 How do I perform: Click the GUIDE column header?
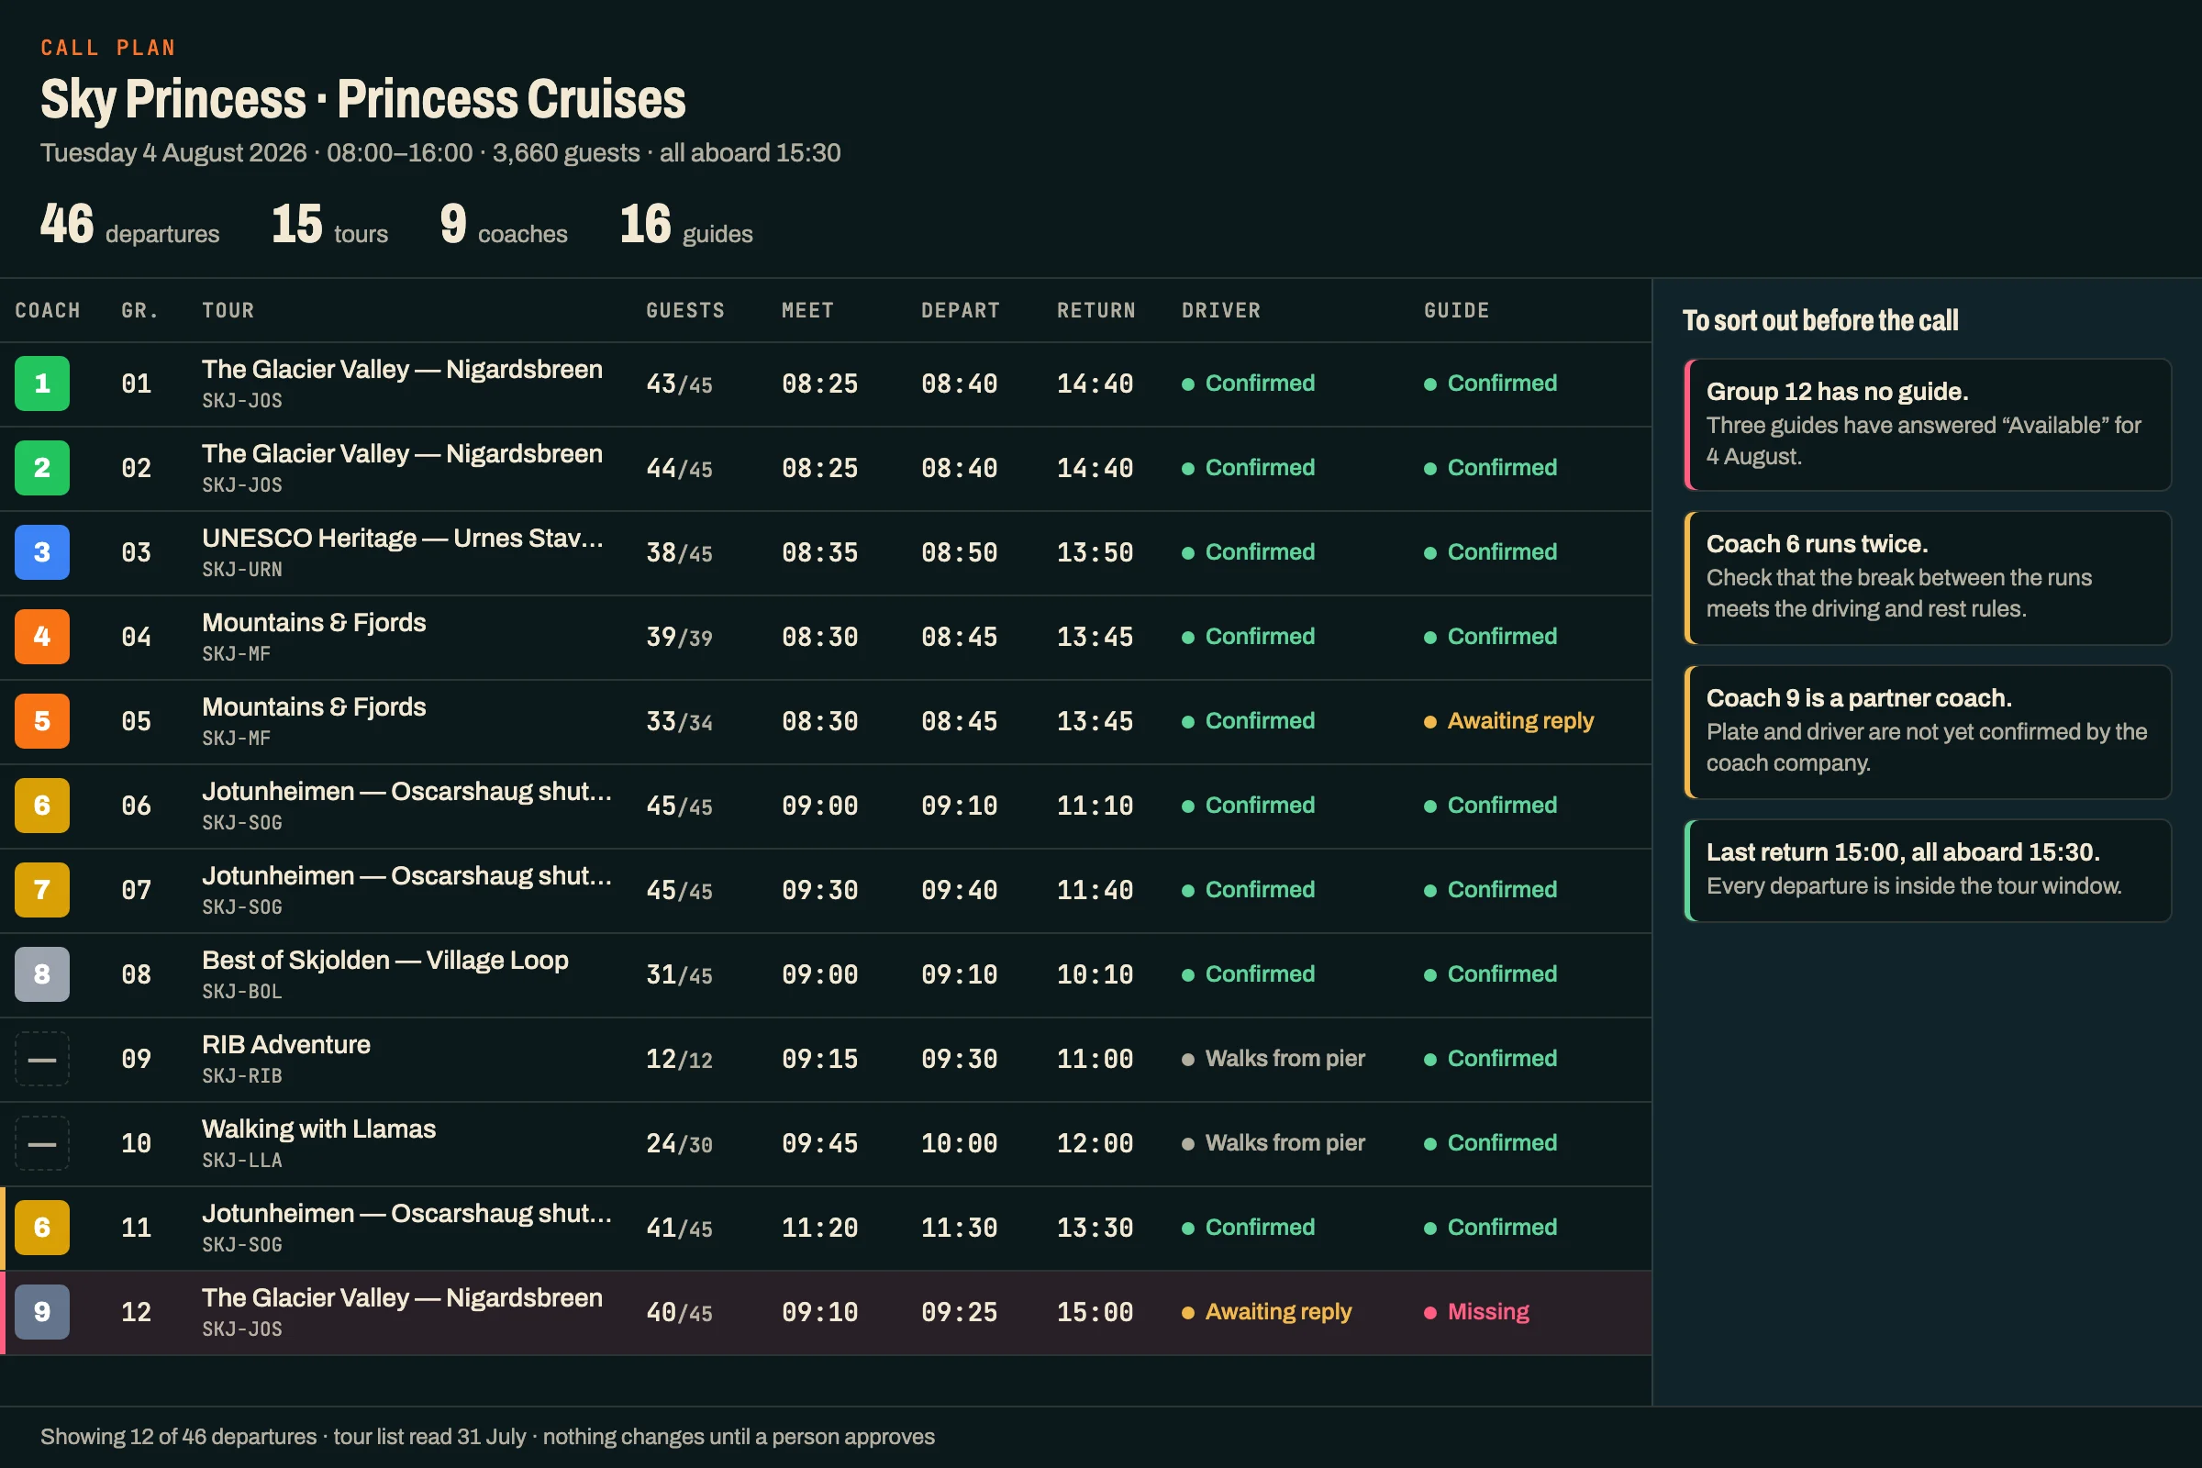[1457, 311]
